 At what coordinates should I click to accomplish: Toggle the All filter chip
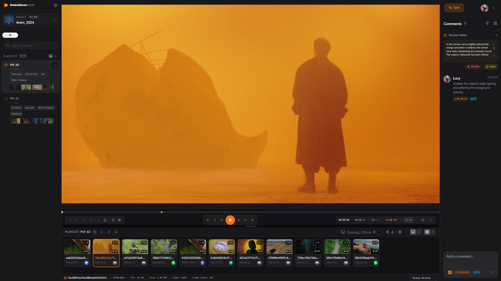tap(10, 35)
